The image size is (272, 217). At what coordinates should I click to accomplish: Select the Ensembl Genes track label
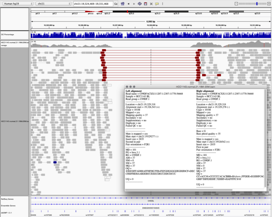click(x=8, y=205)
